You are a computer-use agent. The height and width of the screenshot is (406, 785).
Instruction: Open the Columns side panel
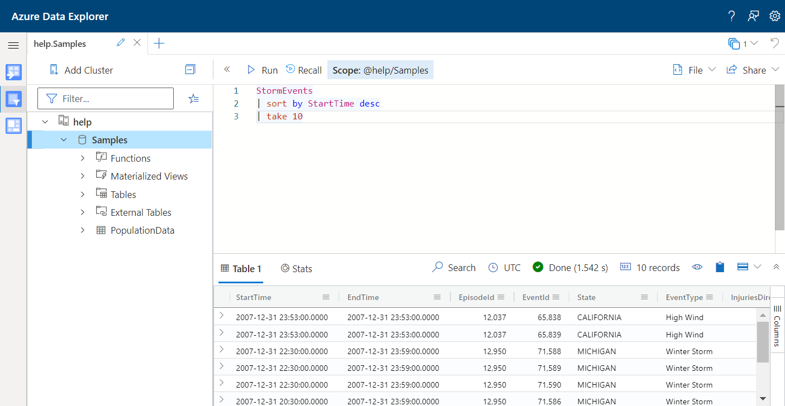tap(777, 326)
